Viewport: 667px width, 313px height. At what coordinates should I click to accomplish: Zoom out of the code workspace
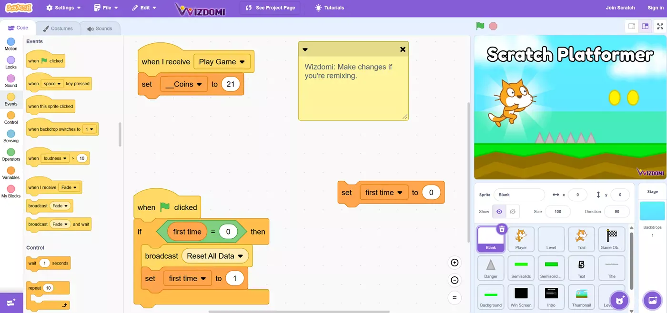(x=455, y=280)
